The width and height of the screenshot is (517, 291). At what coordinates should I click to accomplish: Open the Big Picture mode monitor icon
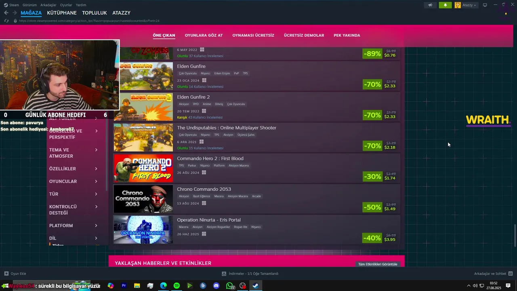point(485,5)
